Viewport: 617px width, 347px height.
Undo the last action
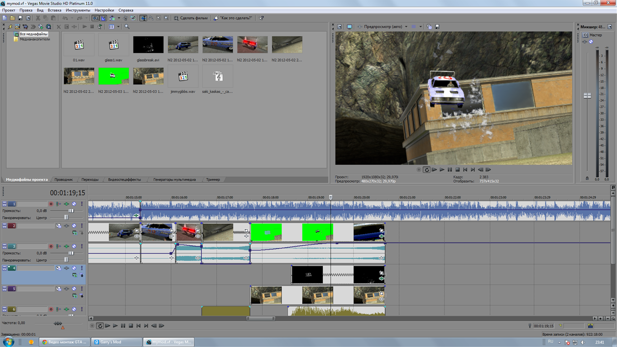coord(66,18)
